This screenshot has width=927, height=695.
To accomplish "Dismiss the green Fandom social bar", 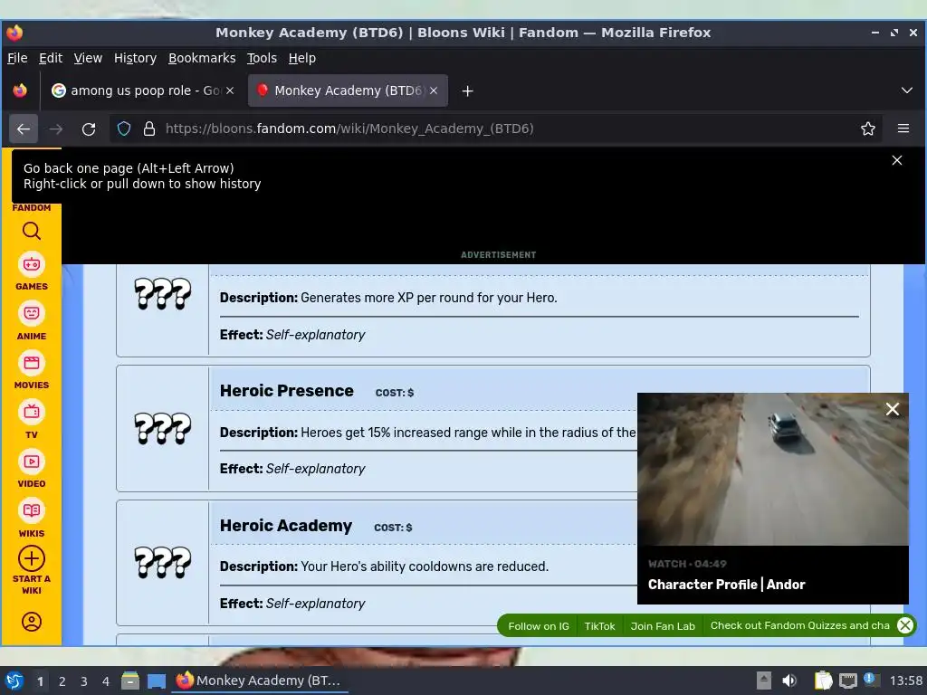I will [x=904, y=625].
